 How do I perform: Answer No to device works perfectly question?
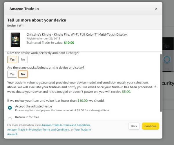(x=23, y=59)
